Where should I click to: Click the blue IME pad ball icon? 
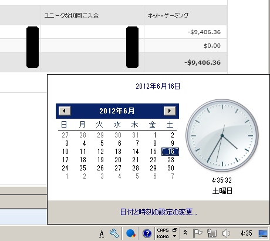[x=131, y=233]
